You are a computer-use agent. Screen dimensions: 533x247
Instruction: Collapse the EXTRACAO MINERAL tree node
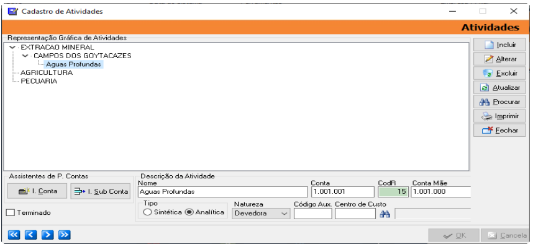point(12,47)
